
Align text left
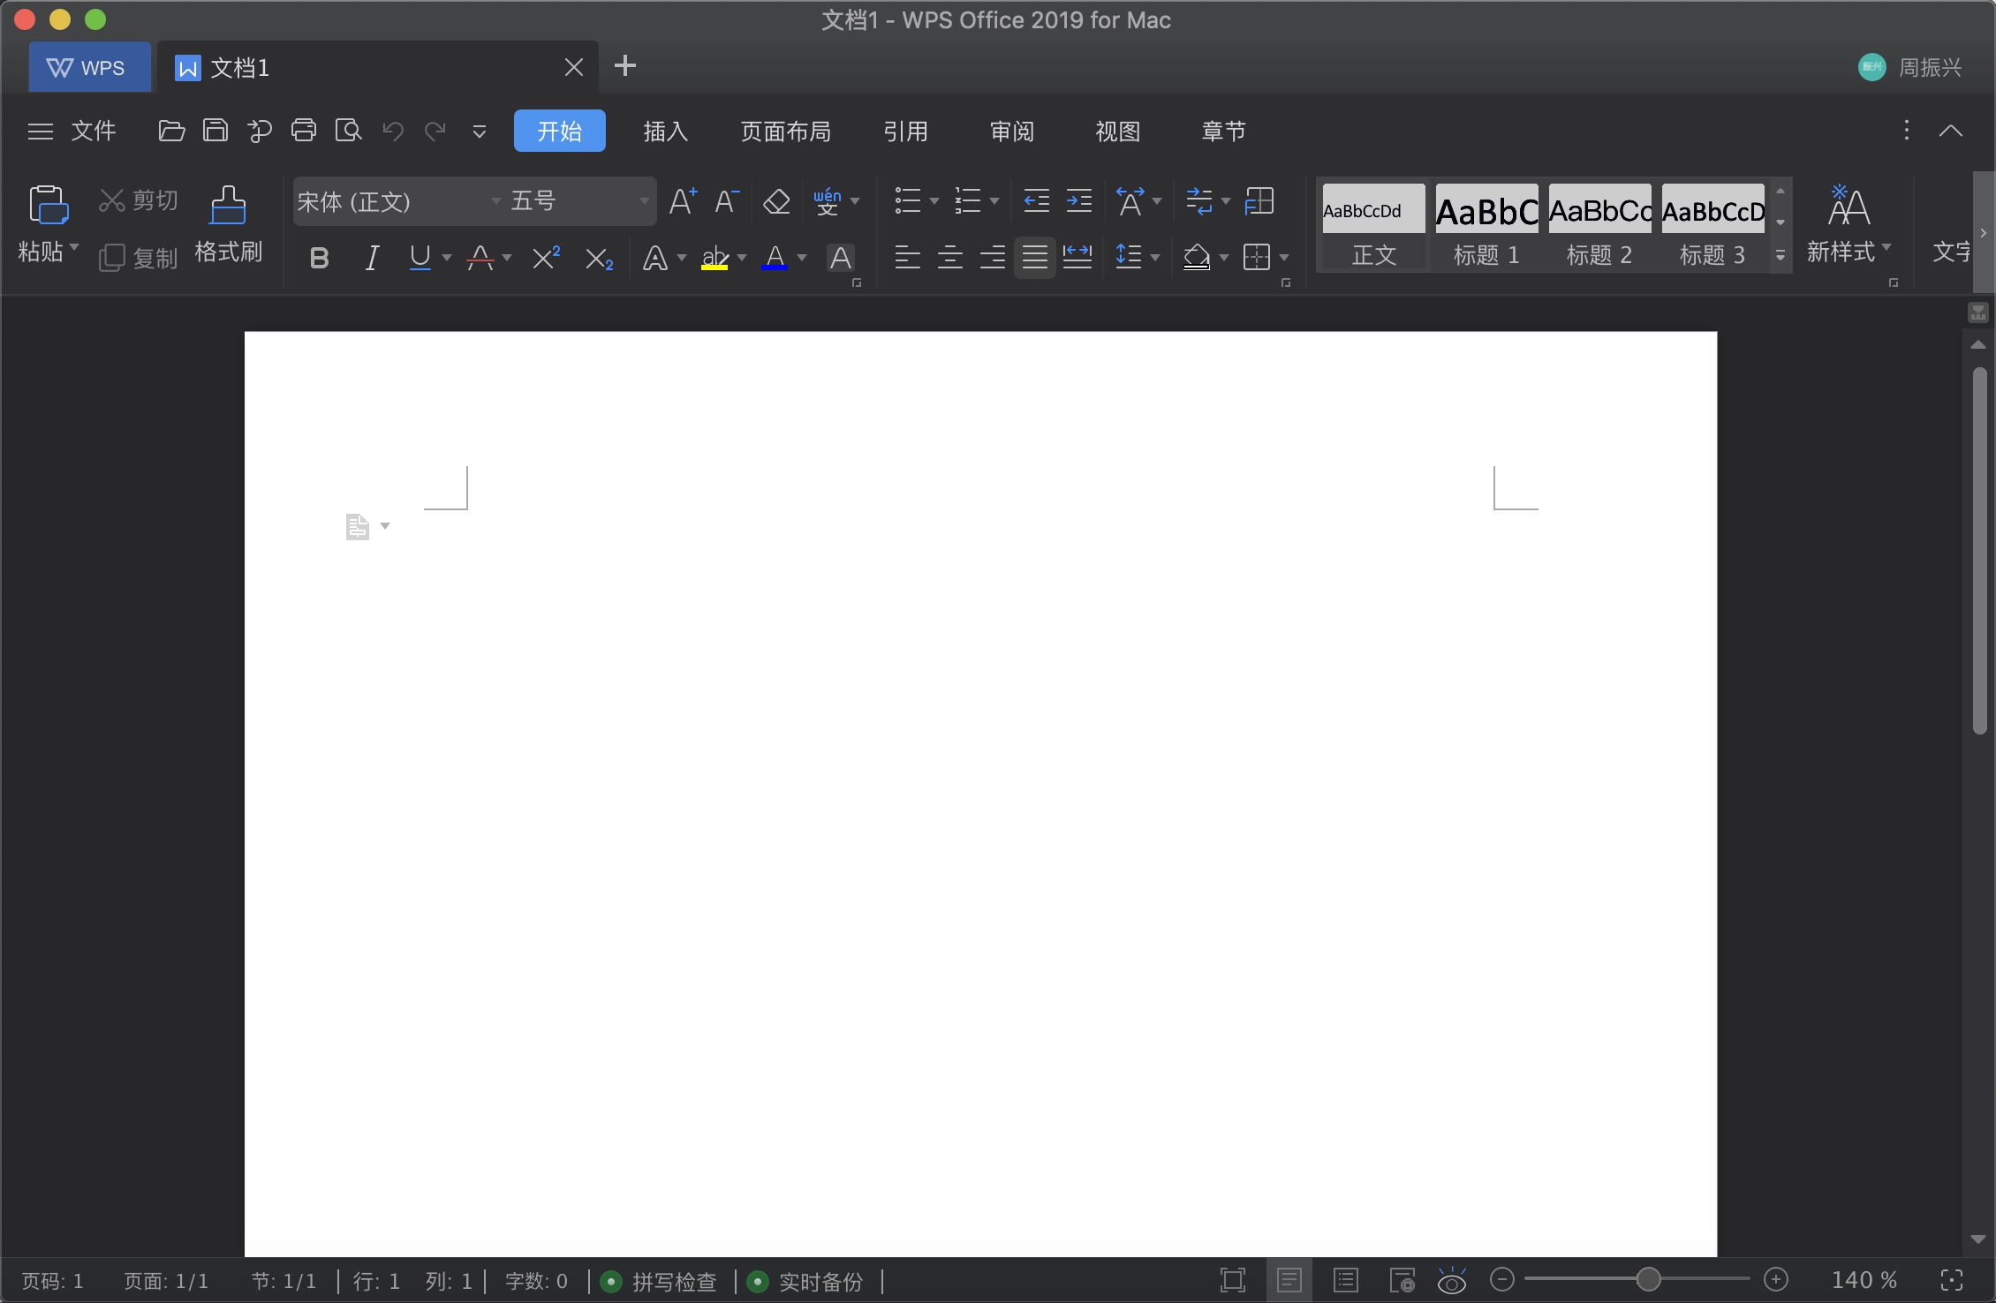click(907, 258)
